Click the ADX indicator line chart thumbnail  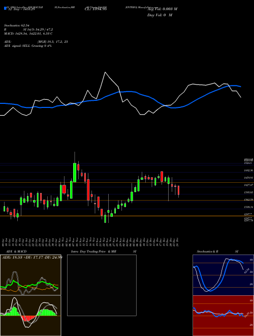point(30,275)
